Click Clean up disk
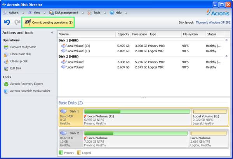Screen dimensions: 233x159 [19, 61]
